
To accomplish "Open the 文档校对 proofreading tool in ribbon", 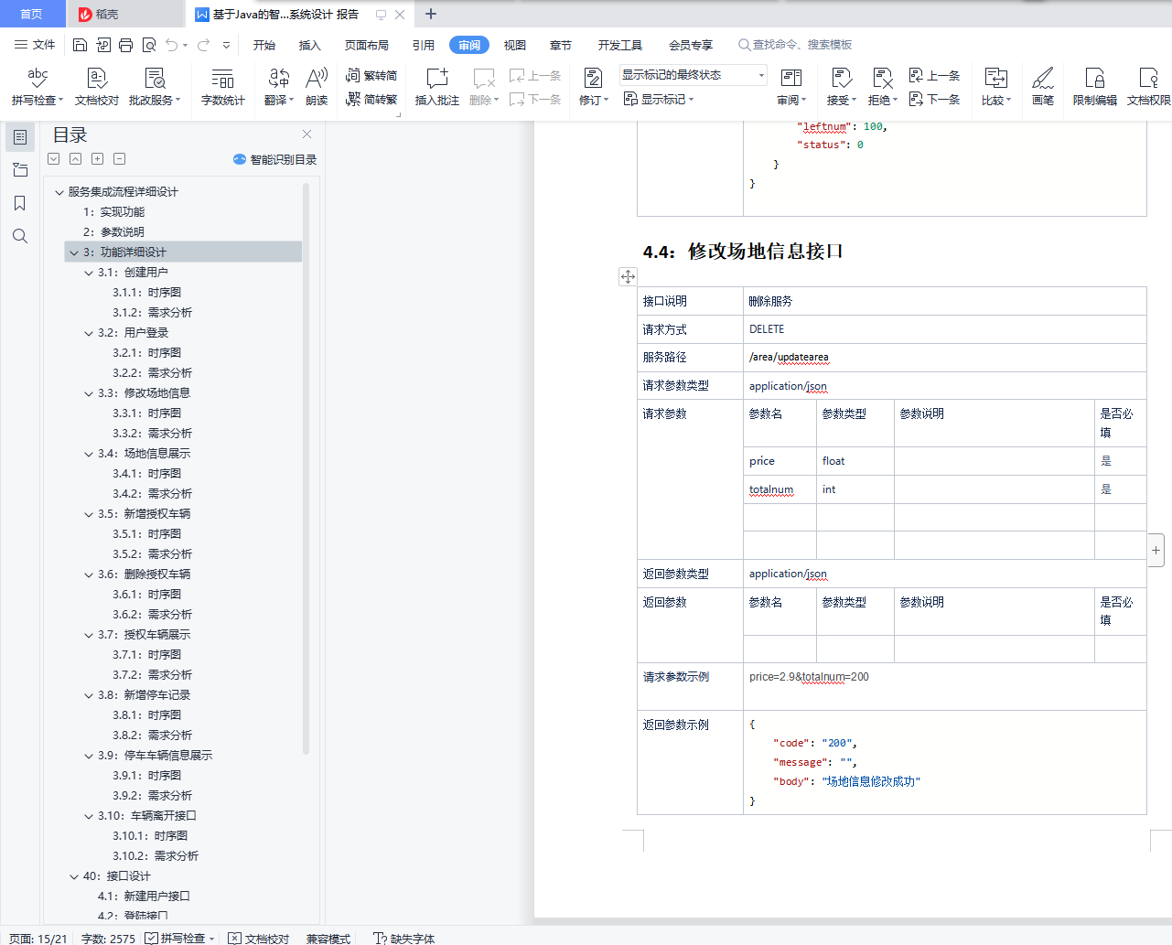I will pos(97,87).
